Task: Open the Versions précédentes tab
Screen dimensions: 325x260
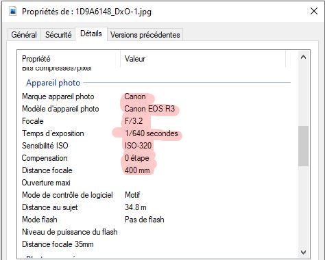Action: 145,35
